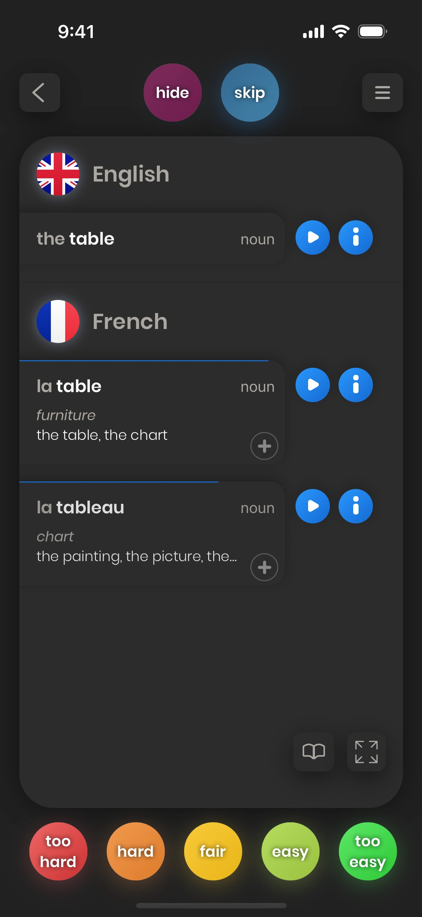Viewport: 422px width, 917px height.
Task: Play pronunciation of 'la tableau'
Action: click(x=312, y=506)
